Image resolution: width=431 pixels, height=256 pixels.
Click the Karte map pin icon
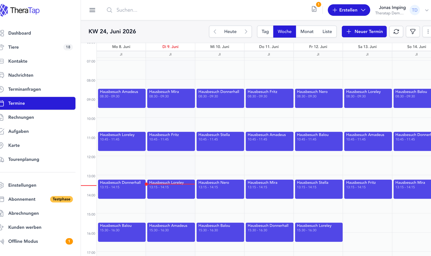pyautogui.click(x=2, y=145)
